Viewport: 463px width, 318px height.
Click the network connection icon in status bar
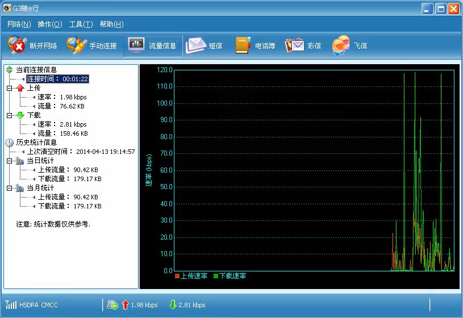(x=112, y=305)
